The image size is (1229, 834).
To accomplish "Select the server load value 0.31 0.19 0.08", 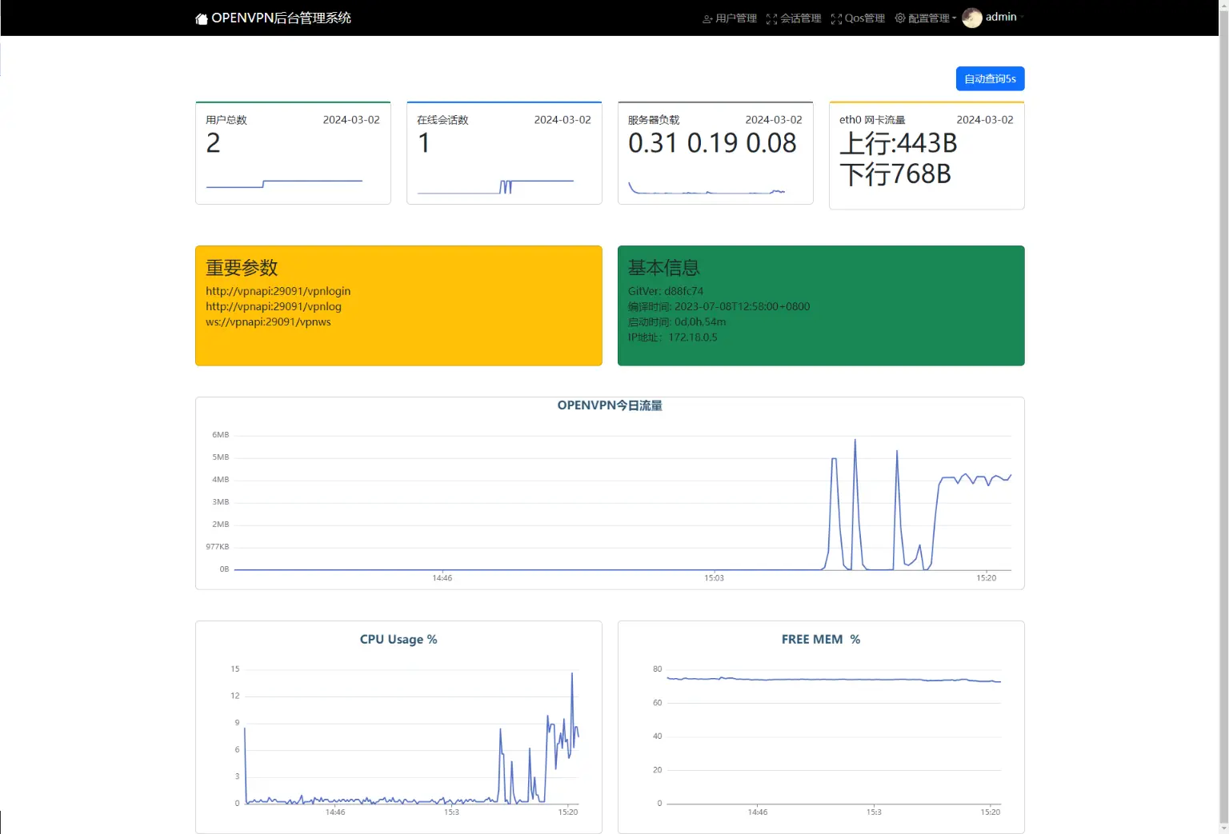I will (712, 143).
